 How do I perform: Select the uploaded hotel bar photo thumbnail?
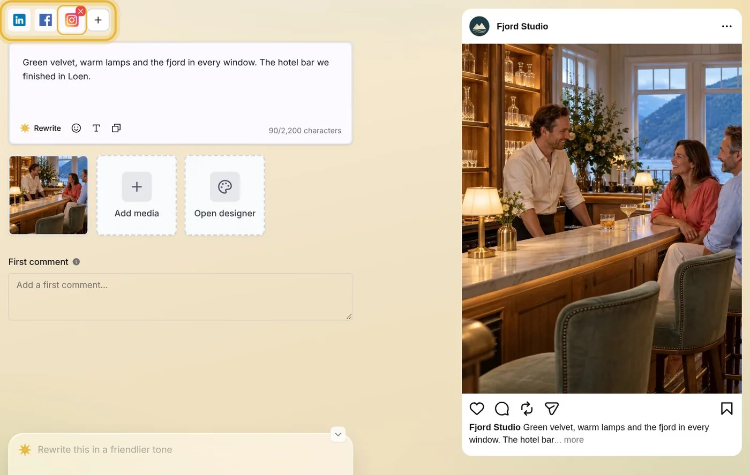click(48, 195)
